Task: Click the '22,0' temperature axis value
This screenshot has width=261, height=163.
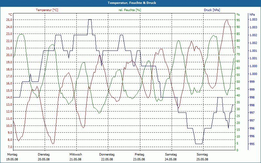Action: [x=9, y=41]
